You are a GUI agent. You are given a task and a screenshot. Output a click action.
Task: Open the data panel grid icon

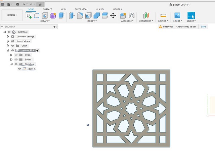click(x=2, y=4)
